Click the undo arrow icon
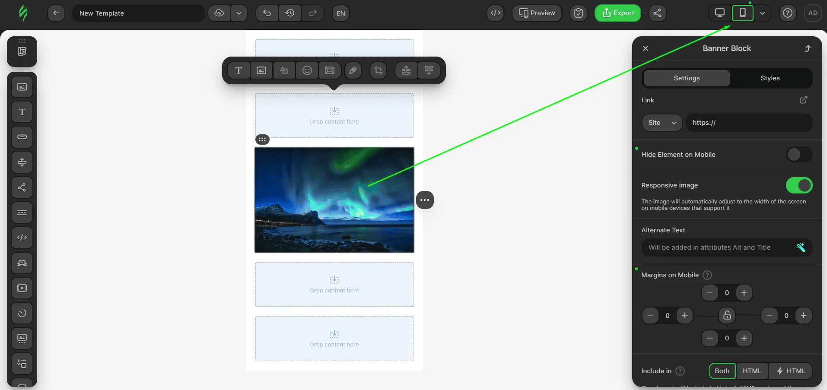This screenshot has height=390, width=827. [267, 13]
